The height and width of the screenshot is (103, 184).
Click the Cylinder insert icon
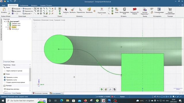coord(112,8)
